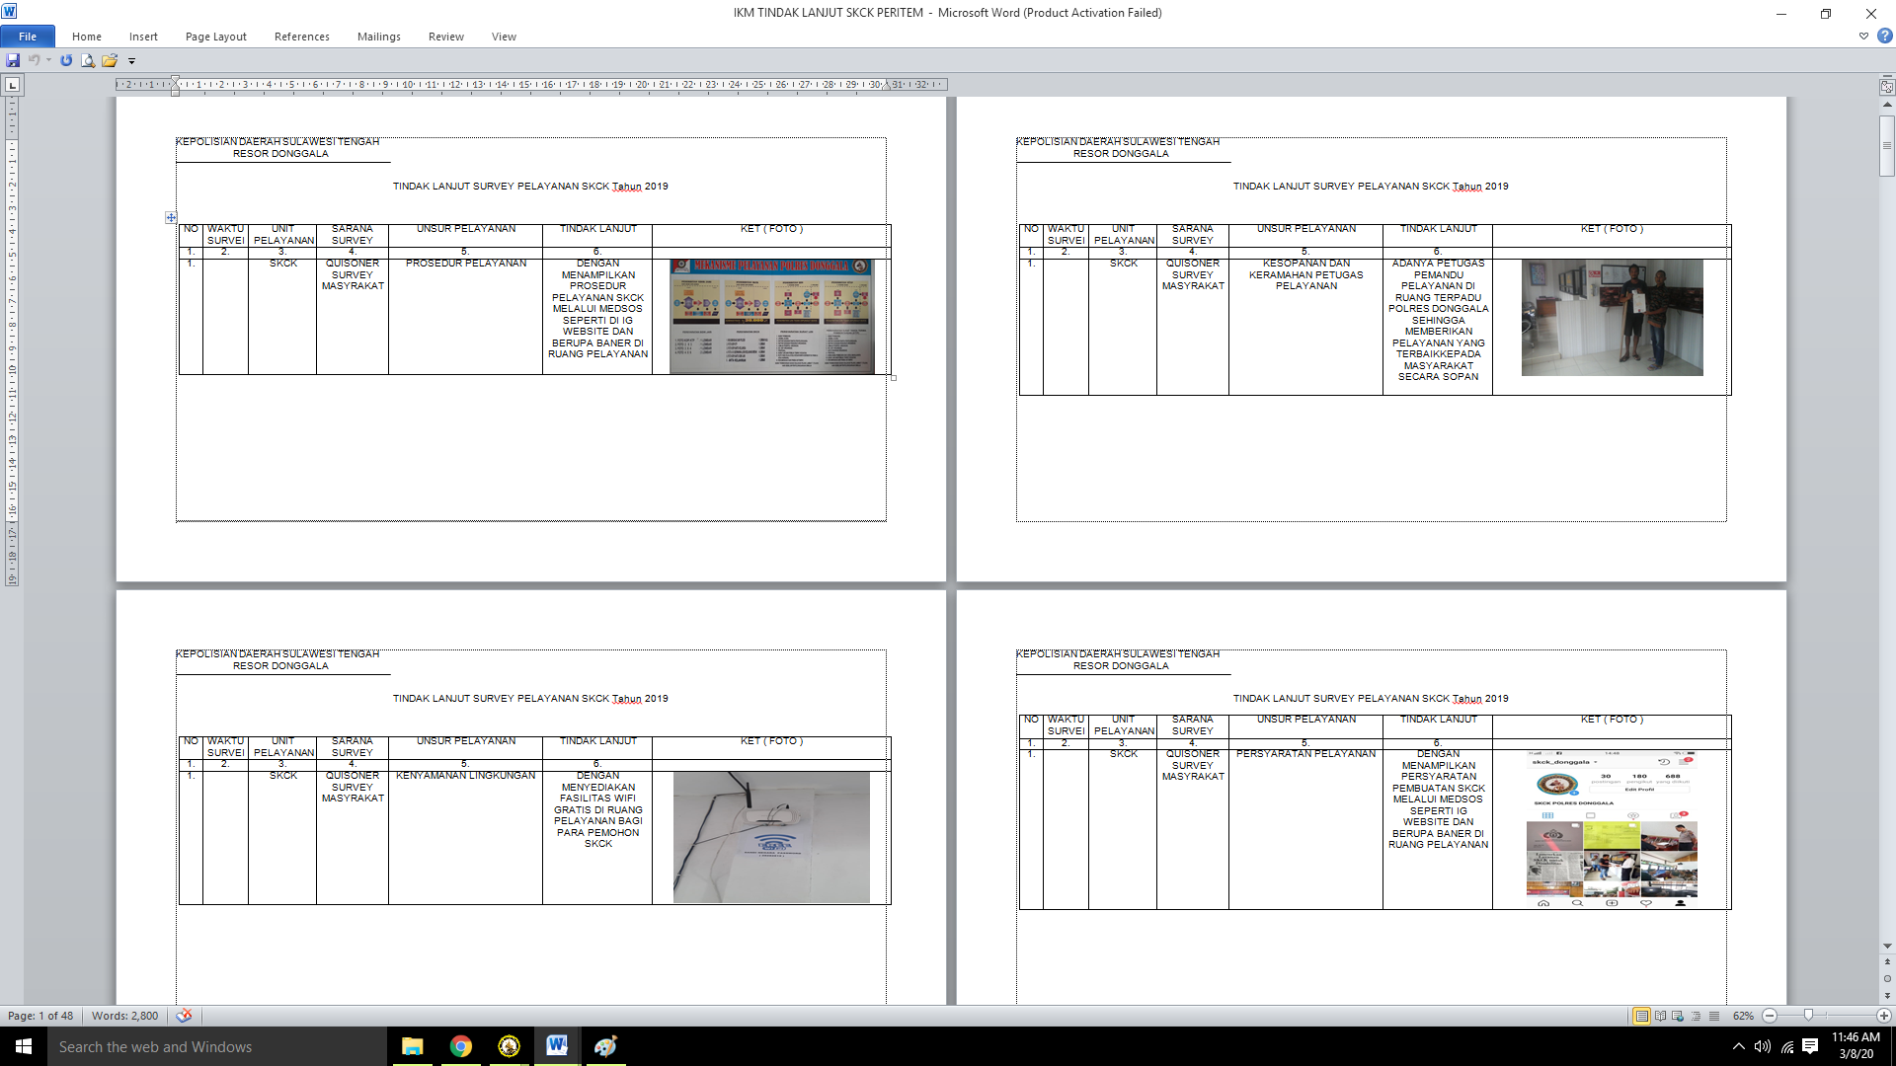Click the tab stop selector at the left of the ruler
The image size is (1896, 1066).
click(13, 85)
